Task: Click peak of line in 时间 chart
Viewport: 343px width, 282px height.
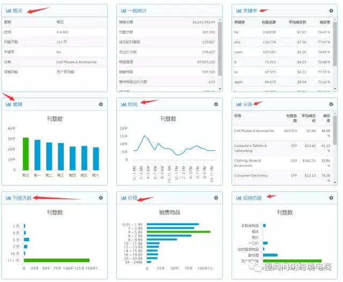Action: point(144,136)
